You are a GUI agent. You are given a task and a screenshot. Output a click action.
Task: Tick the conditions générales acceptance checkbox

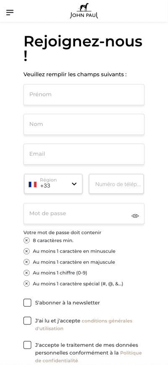click(x=27, y=321)
